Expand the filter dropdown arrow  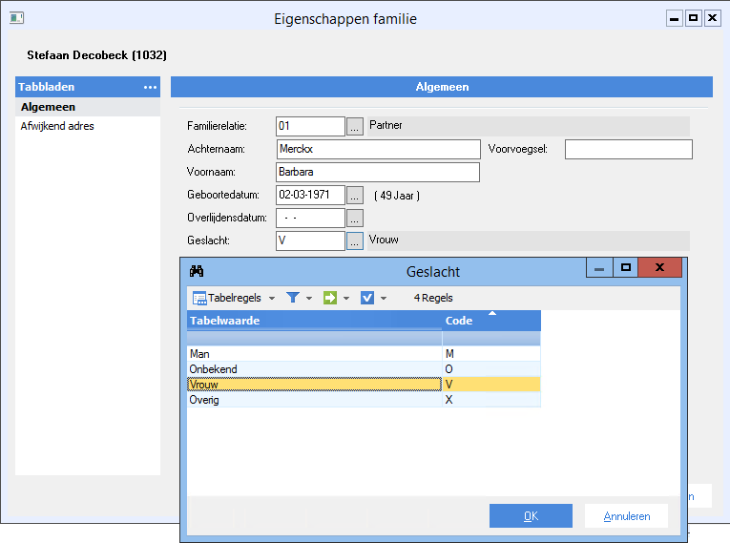pos(309,298)
